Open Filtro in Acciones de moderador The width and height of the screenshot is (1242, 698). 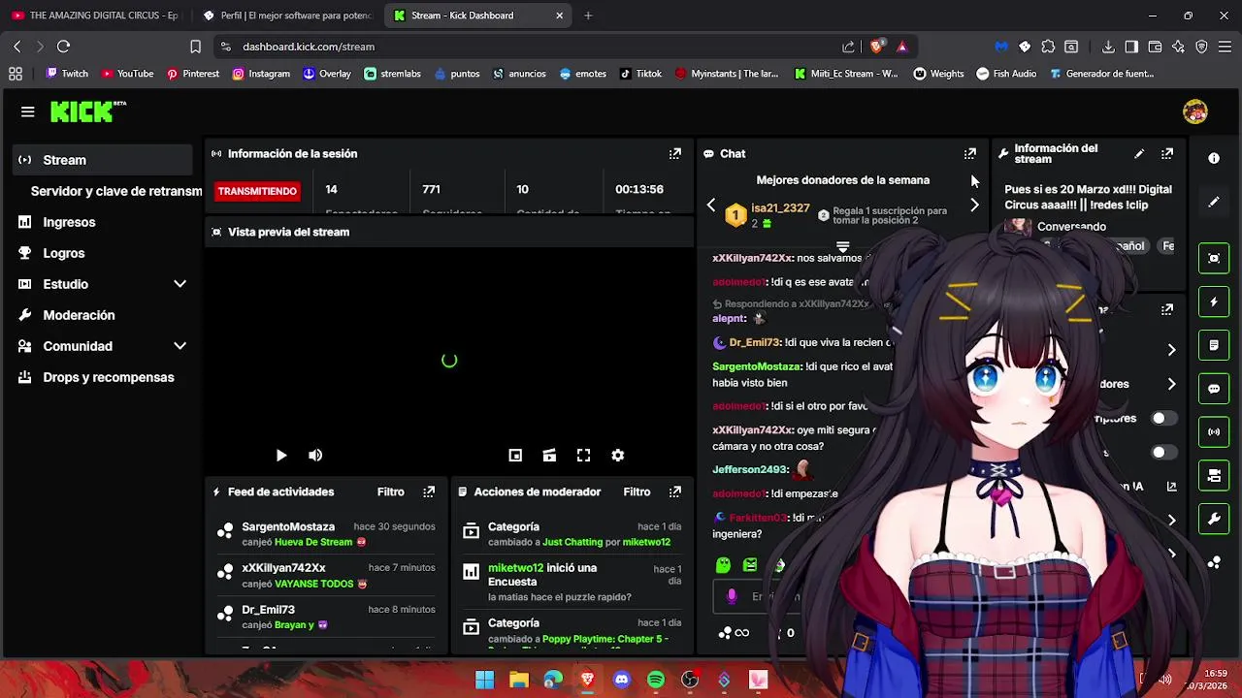637,492
